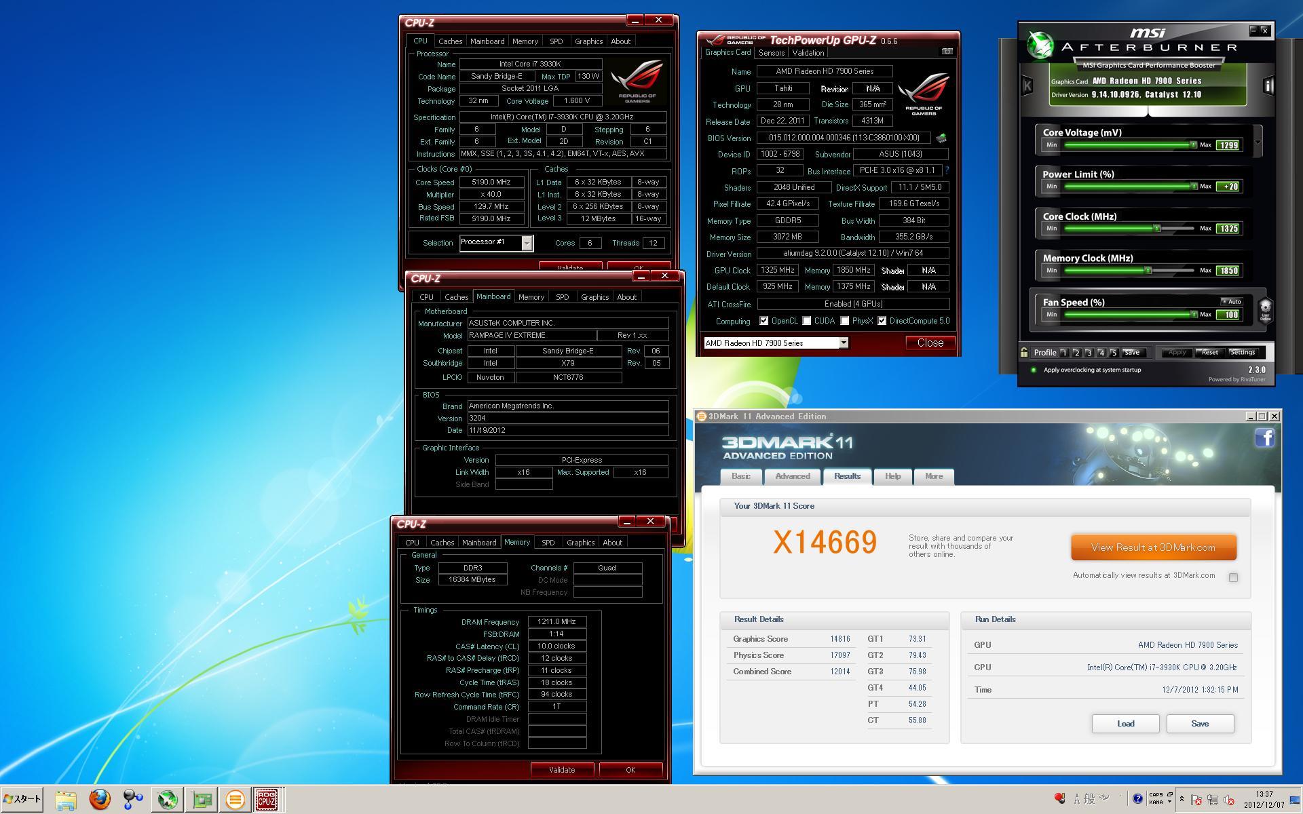Click the Load button in 3DMark 11
1303x814 pixels.
1125,724
